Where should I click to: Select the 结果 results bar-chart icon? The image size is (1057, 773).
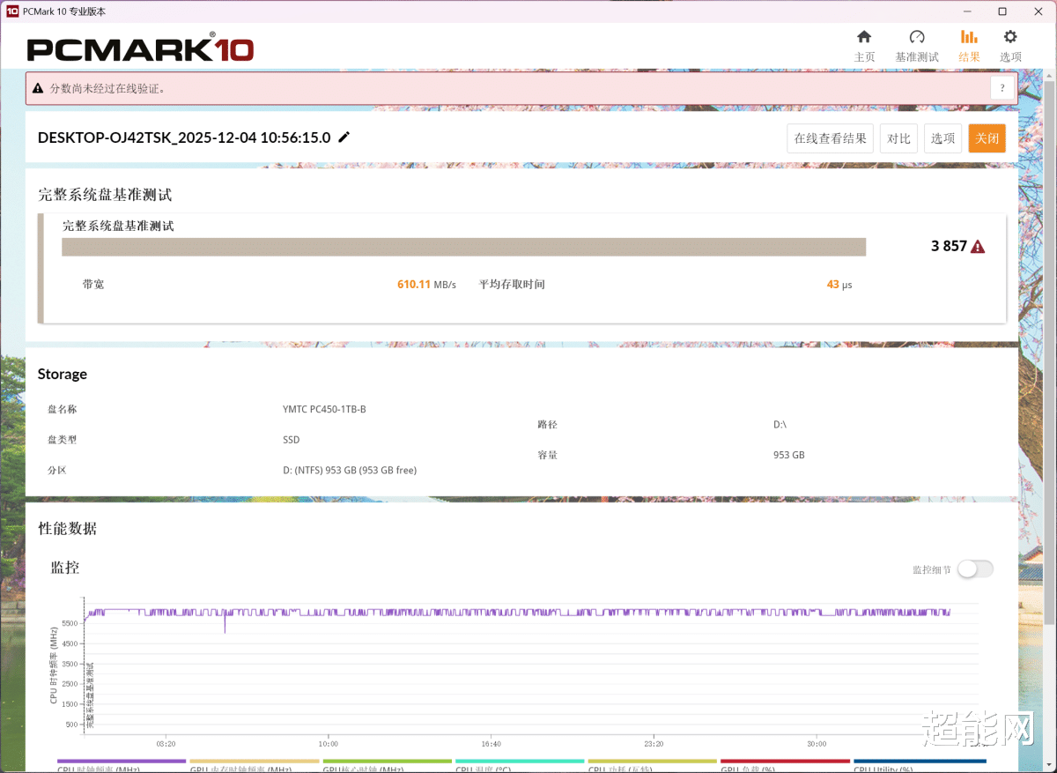tap(969, 37)
